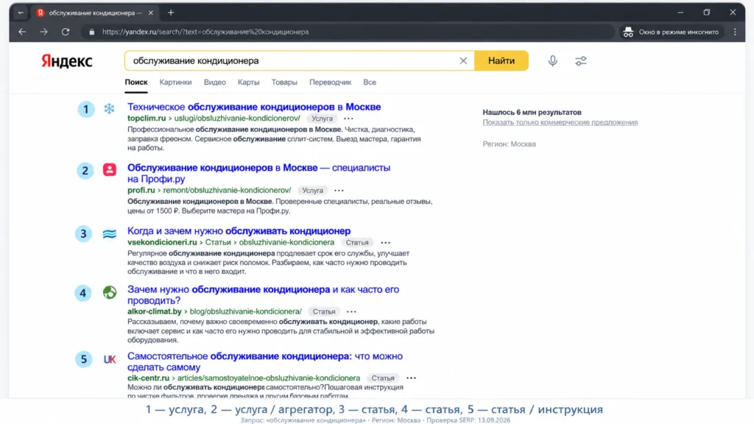Viewport: 754px width, 424px height.
Task: Open a new browser tab
Action: point(171,13)
